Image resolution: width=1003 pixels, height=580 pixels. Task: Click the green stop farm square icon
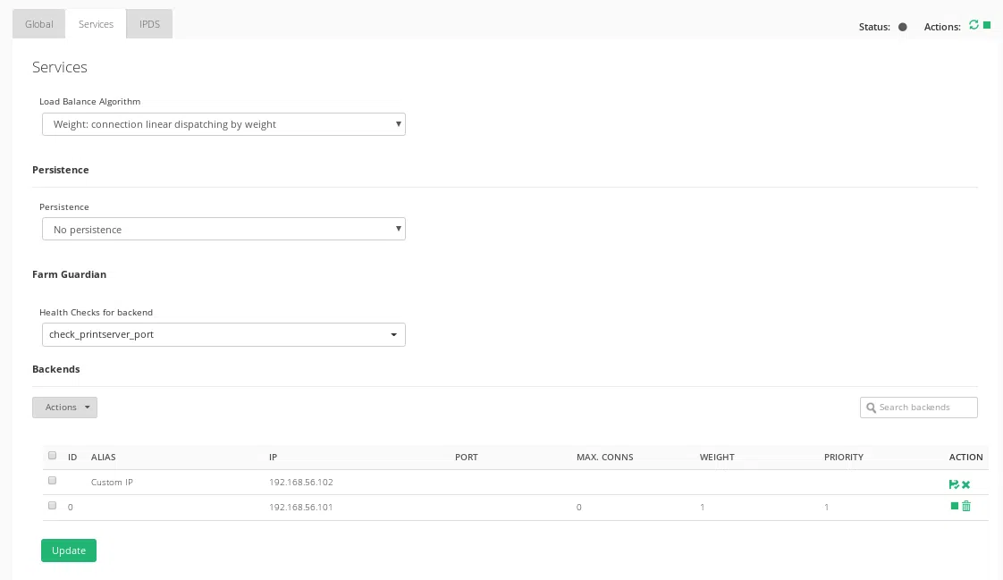click(987, 25)
